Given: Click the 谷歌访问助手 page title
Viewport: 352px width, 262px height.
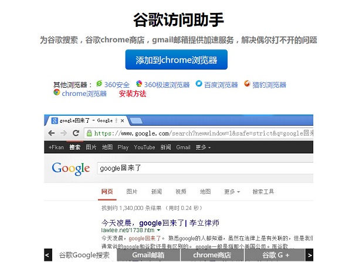Looking at the screenshot, I should [x=178, y=20].
